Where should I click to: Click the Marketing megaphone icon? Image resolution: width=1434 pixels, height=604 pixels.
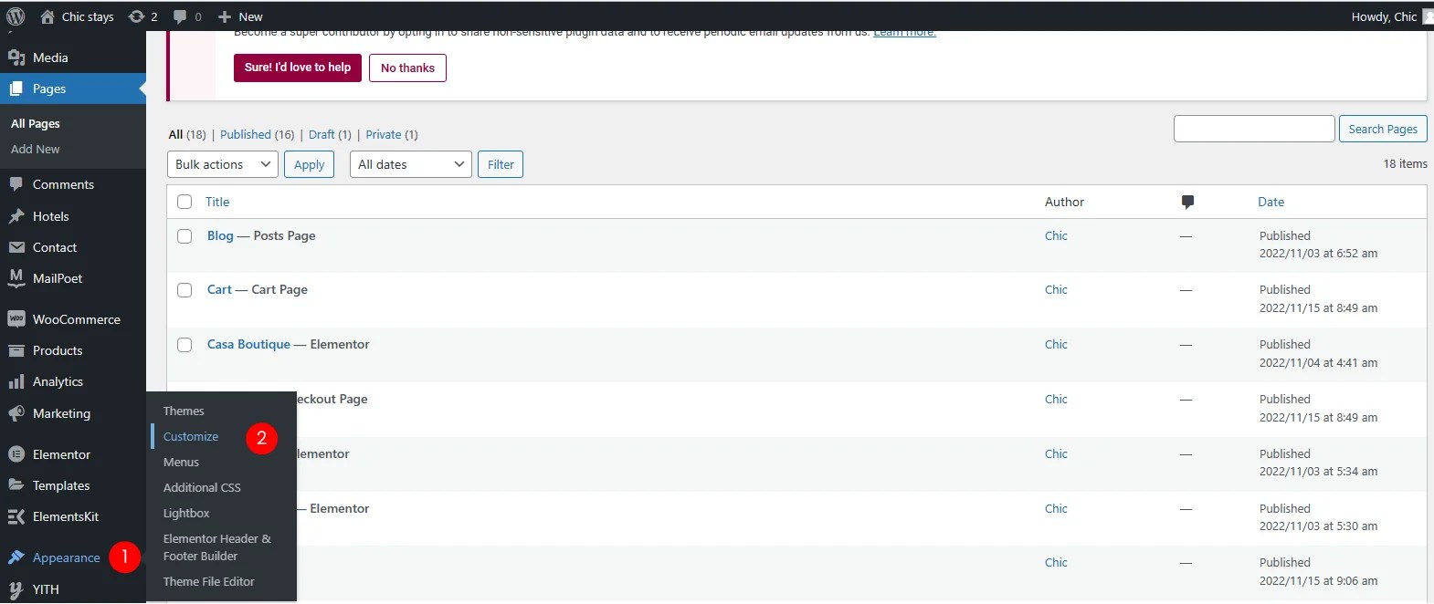(16, 413)
